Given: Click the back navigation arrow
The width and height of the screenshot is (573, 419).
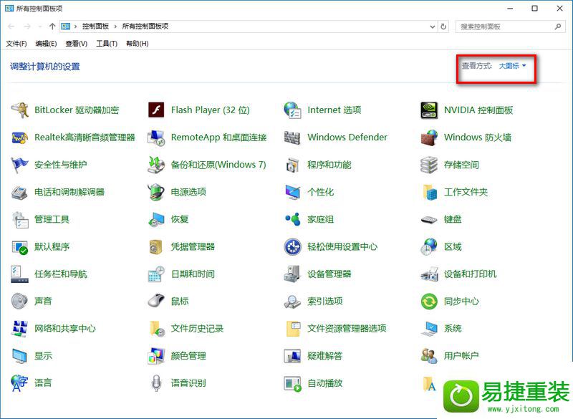Looking at the screenshot, I should [x=11, y=27].
